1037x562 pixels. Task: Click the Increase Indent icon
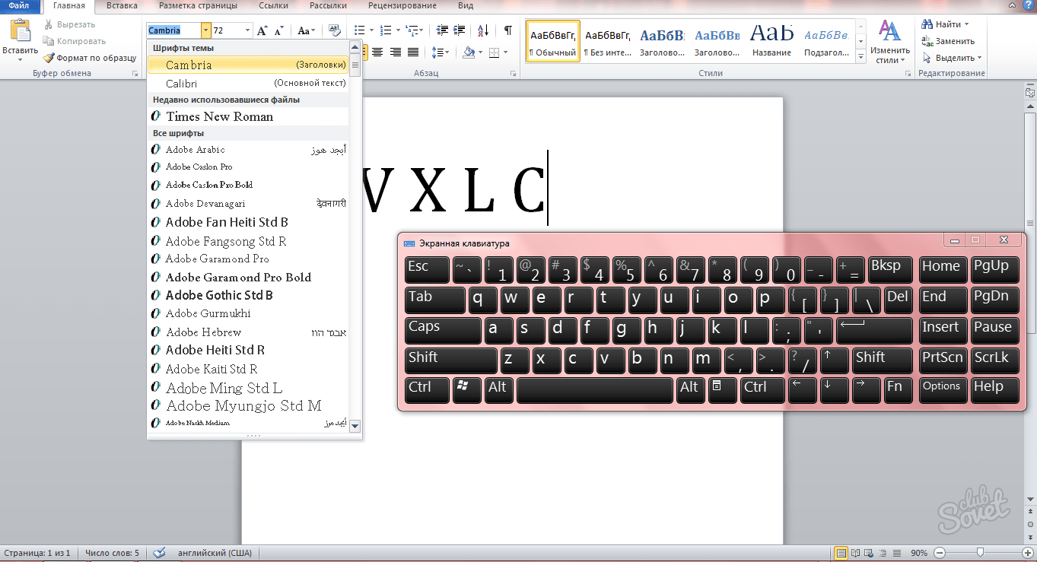point(460,31)
